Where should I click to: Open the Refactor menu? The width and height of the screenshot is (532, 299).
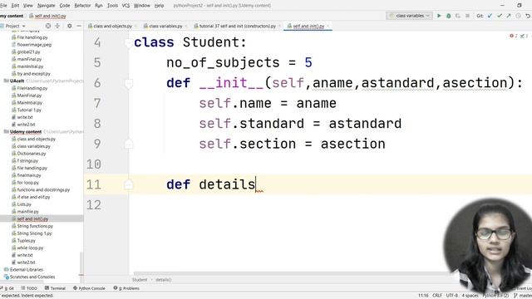coord(82,6)
